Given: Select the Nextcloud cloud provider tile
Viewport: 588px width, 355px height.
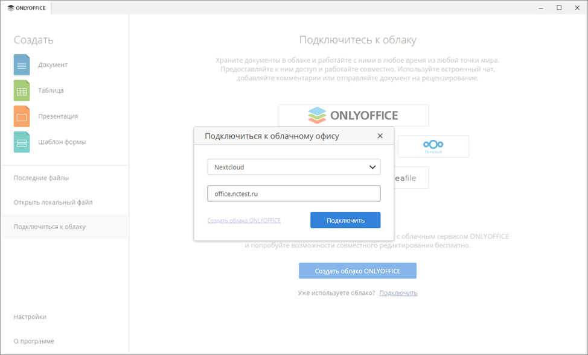Looking at the screenshot, I should pyautogui.click(x=433, y=146).
